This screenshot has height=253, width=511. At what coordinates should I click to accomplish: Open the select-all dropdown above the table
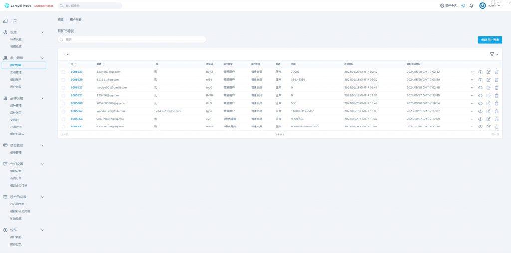(65, 54)
